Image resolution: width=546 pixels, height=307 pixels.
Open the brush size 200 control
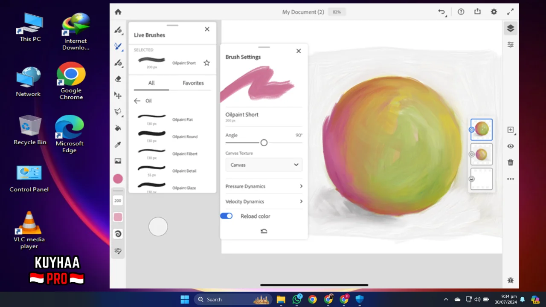coord(118,200)
